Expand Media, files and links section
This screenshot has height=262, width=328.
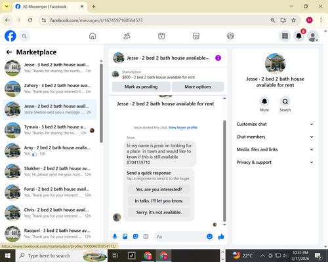coord(275,149)
